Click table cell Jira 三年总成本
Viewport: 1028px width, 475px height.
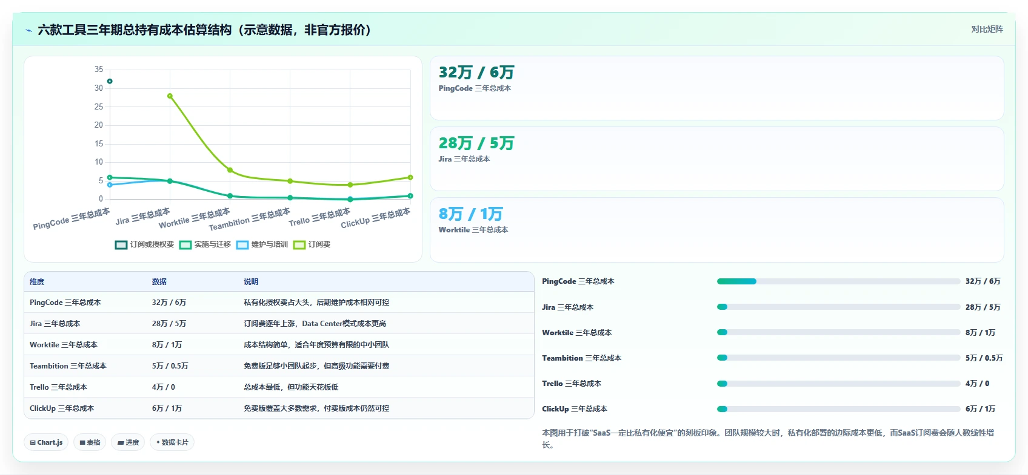[55, 324]
